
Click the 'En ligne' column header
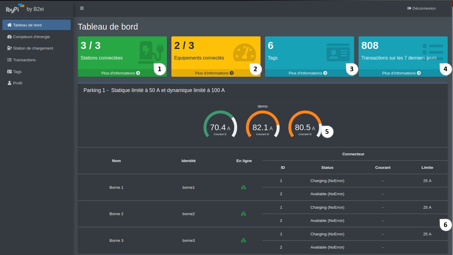pos(244,161)
